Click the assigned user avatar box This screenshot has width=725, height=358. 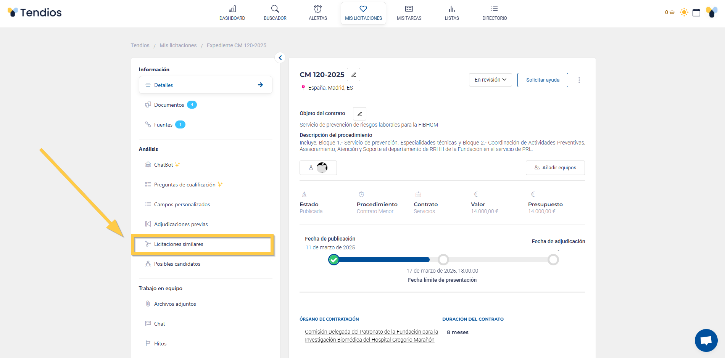(318, 168)
